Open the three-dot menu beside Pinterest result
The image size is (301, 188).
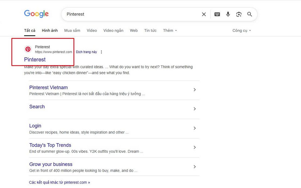(x=101, y=52)
